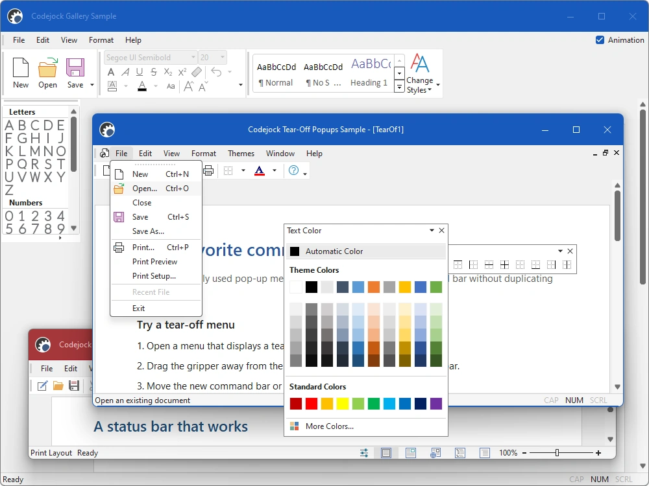
Task: Apply Underline formatting in Gallery toolbar
Action: pyautogui.click(x=140, y=72)
